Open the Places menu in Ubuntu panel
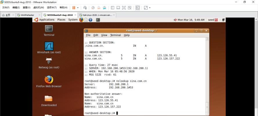 click(61, 20)
